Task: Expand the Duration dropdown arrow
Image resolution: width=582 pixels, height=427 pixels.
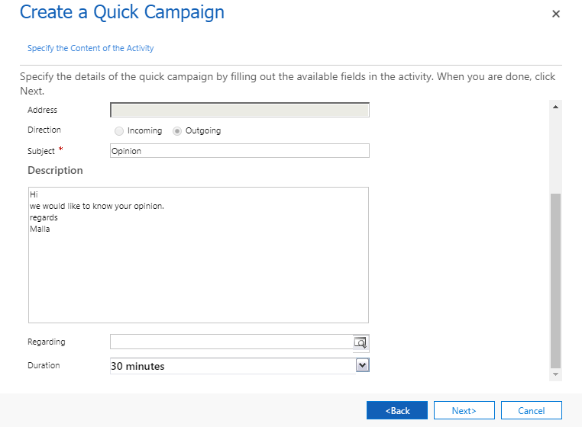Action: point(363,365)
